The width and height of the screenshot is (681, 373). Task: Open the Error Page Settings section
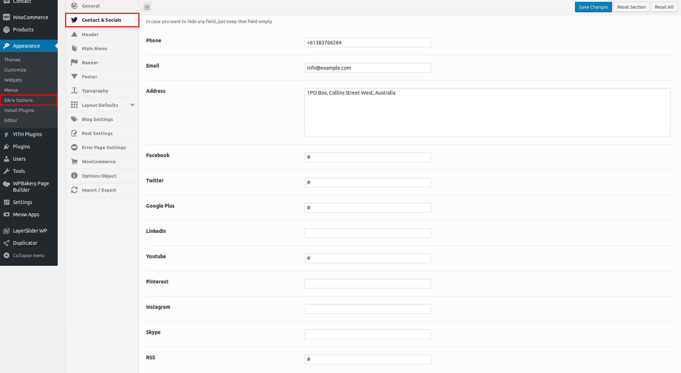102,147
